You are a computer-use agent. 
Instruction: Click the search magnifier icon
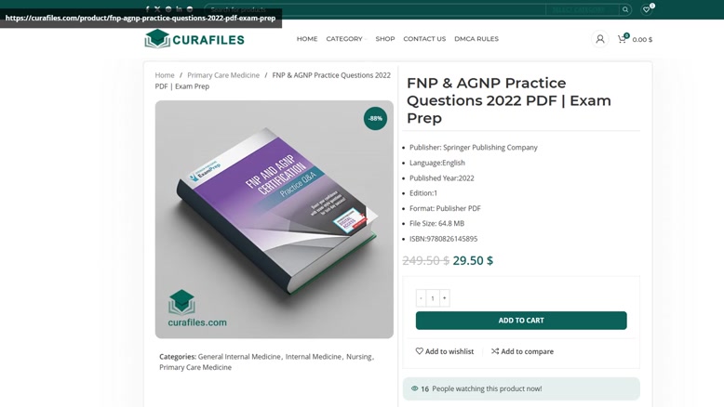pos(625,9)
